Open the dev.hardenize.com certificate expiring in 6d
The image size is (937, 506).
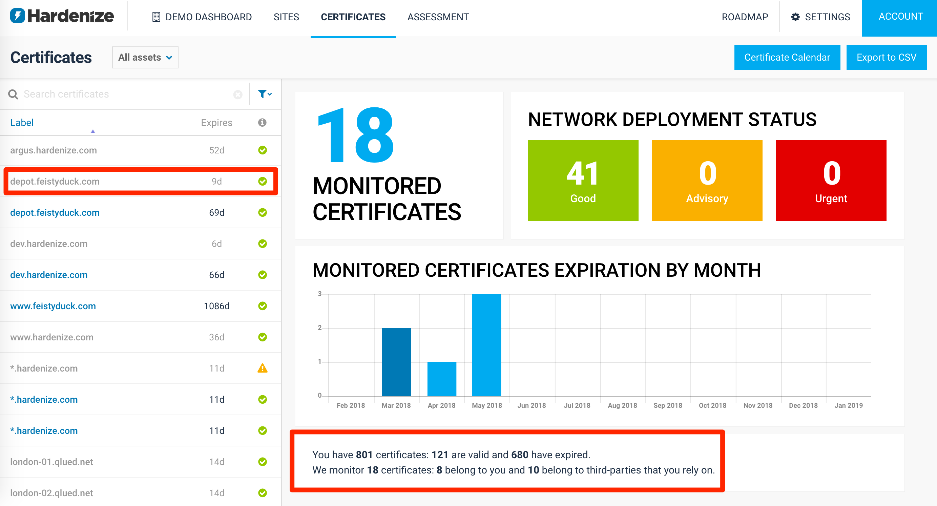click(x=140, y=244)
